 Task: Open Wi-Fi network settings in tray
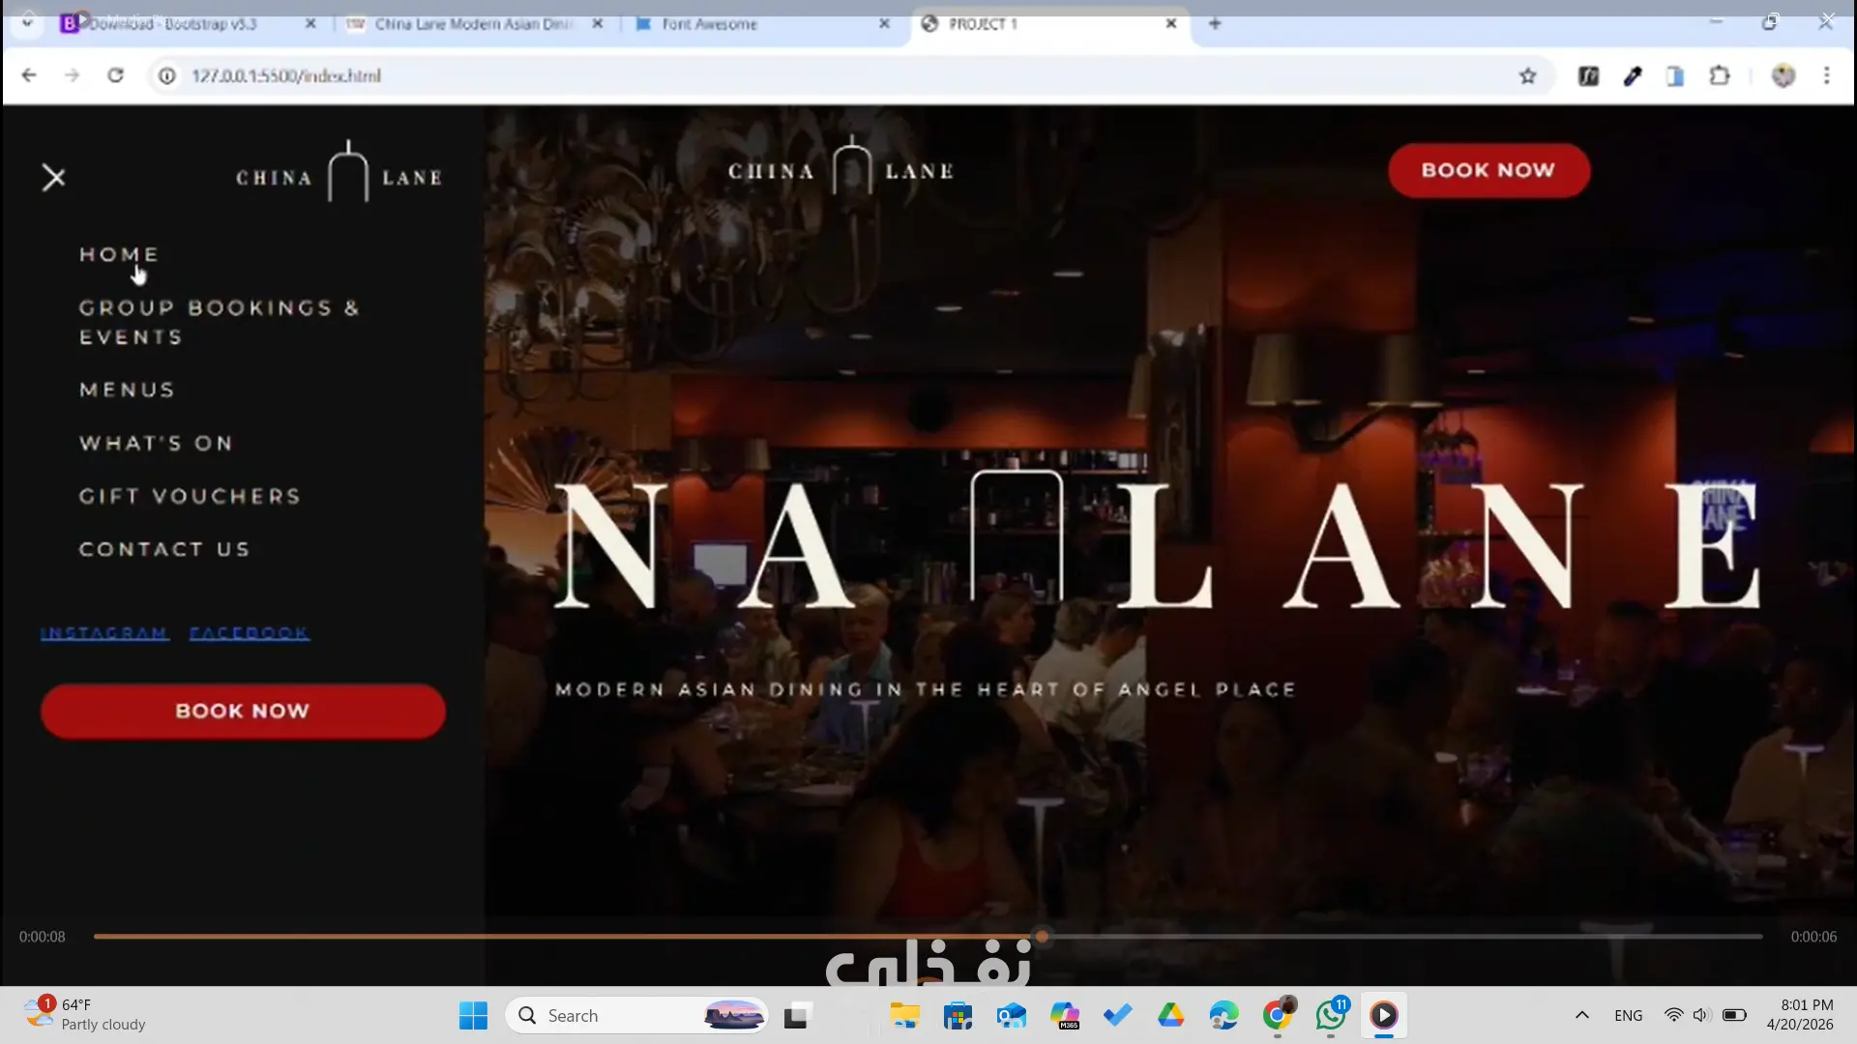[1673, 1016]
